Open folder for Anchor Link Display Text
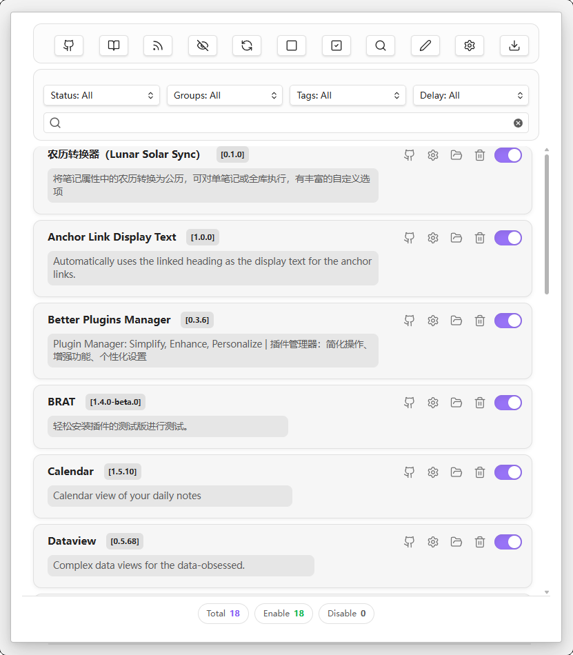The width and height of the screenshot is (573, 655). coord(456,238)
